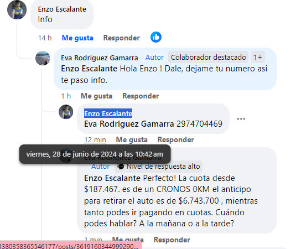Image resolution: width=296 pixels, height=249 pixels.
Task: Click the Nivel de respuesta alto badge
Action: click(x=159, y=167)
